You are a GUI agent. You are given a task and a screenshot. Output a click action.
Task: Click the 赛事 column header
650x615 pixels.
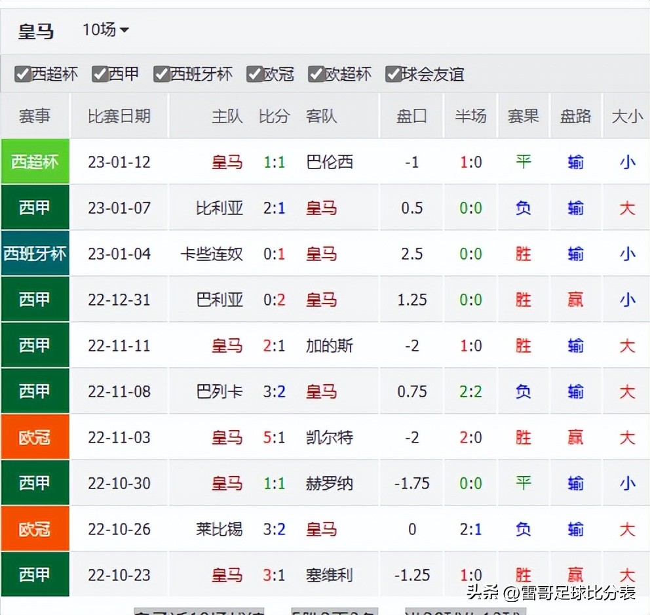tap(35, 116)
